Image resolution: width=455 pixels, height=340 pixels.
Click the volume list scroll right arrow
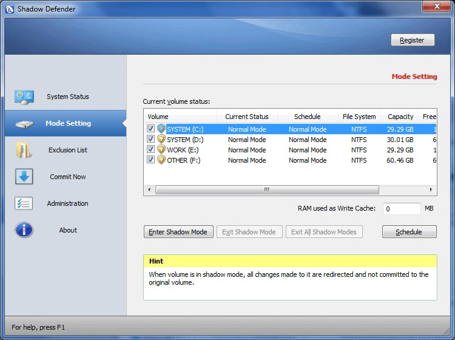(431, 189)
